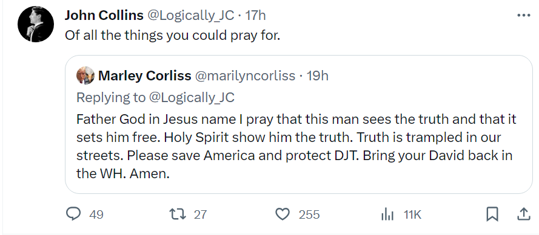Click the @marilyncorliss handle
Screen dimensions: 539x235
click(x=245, y=76)
